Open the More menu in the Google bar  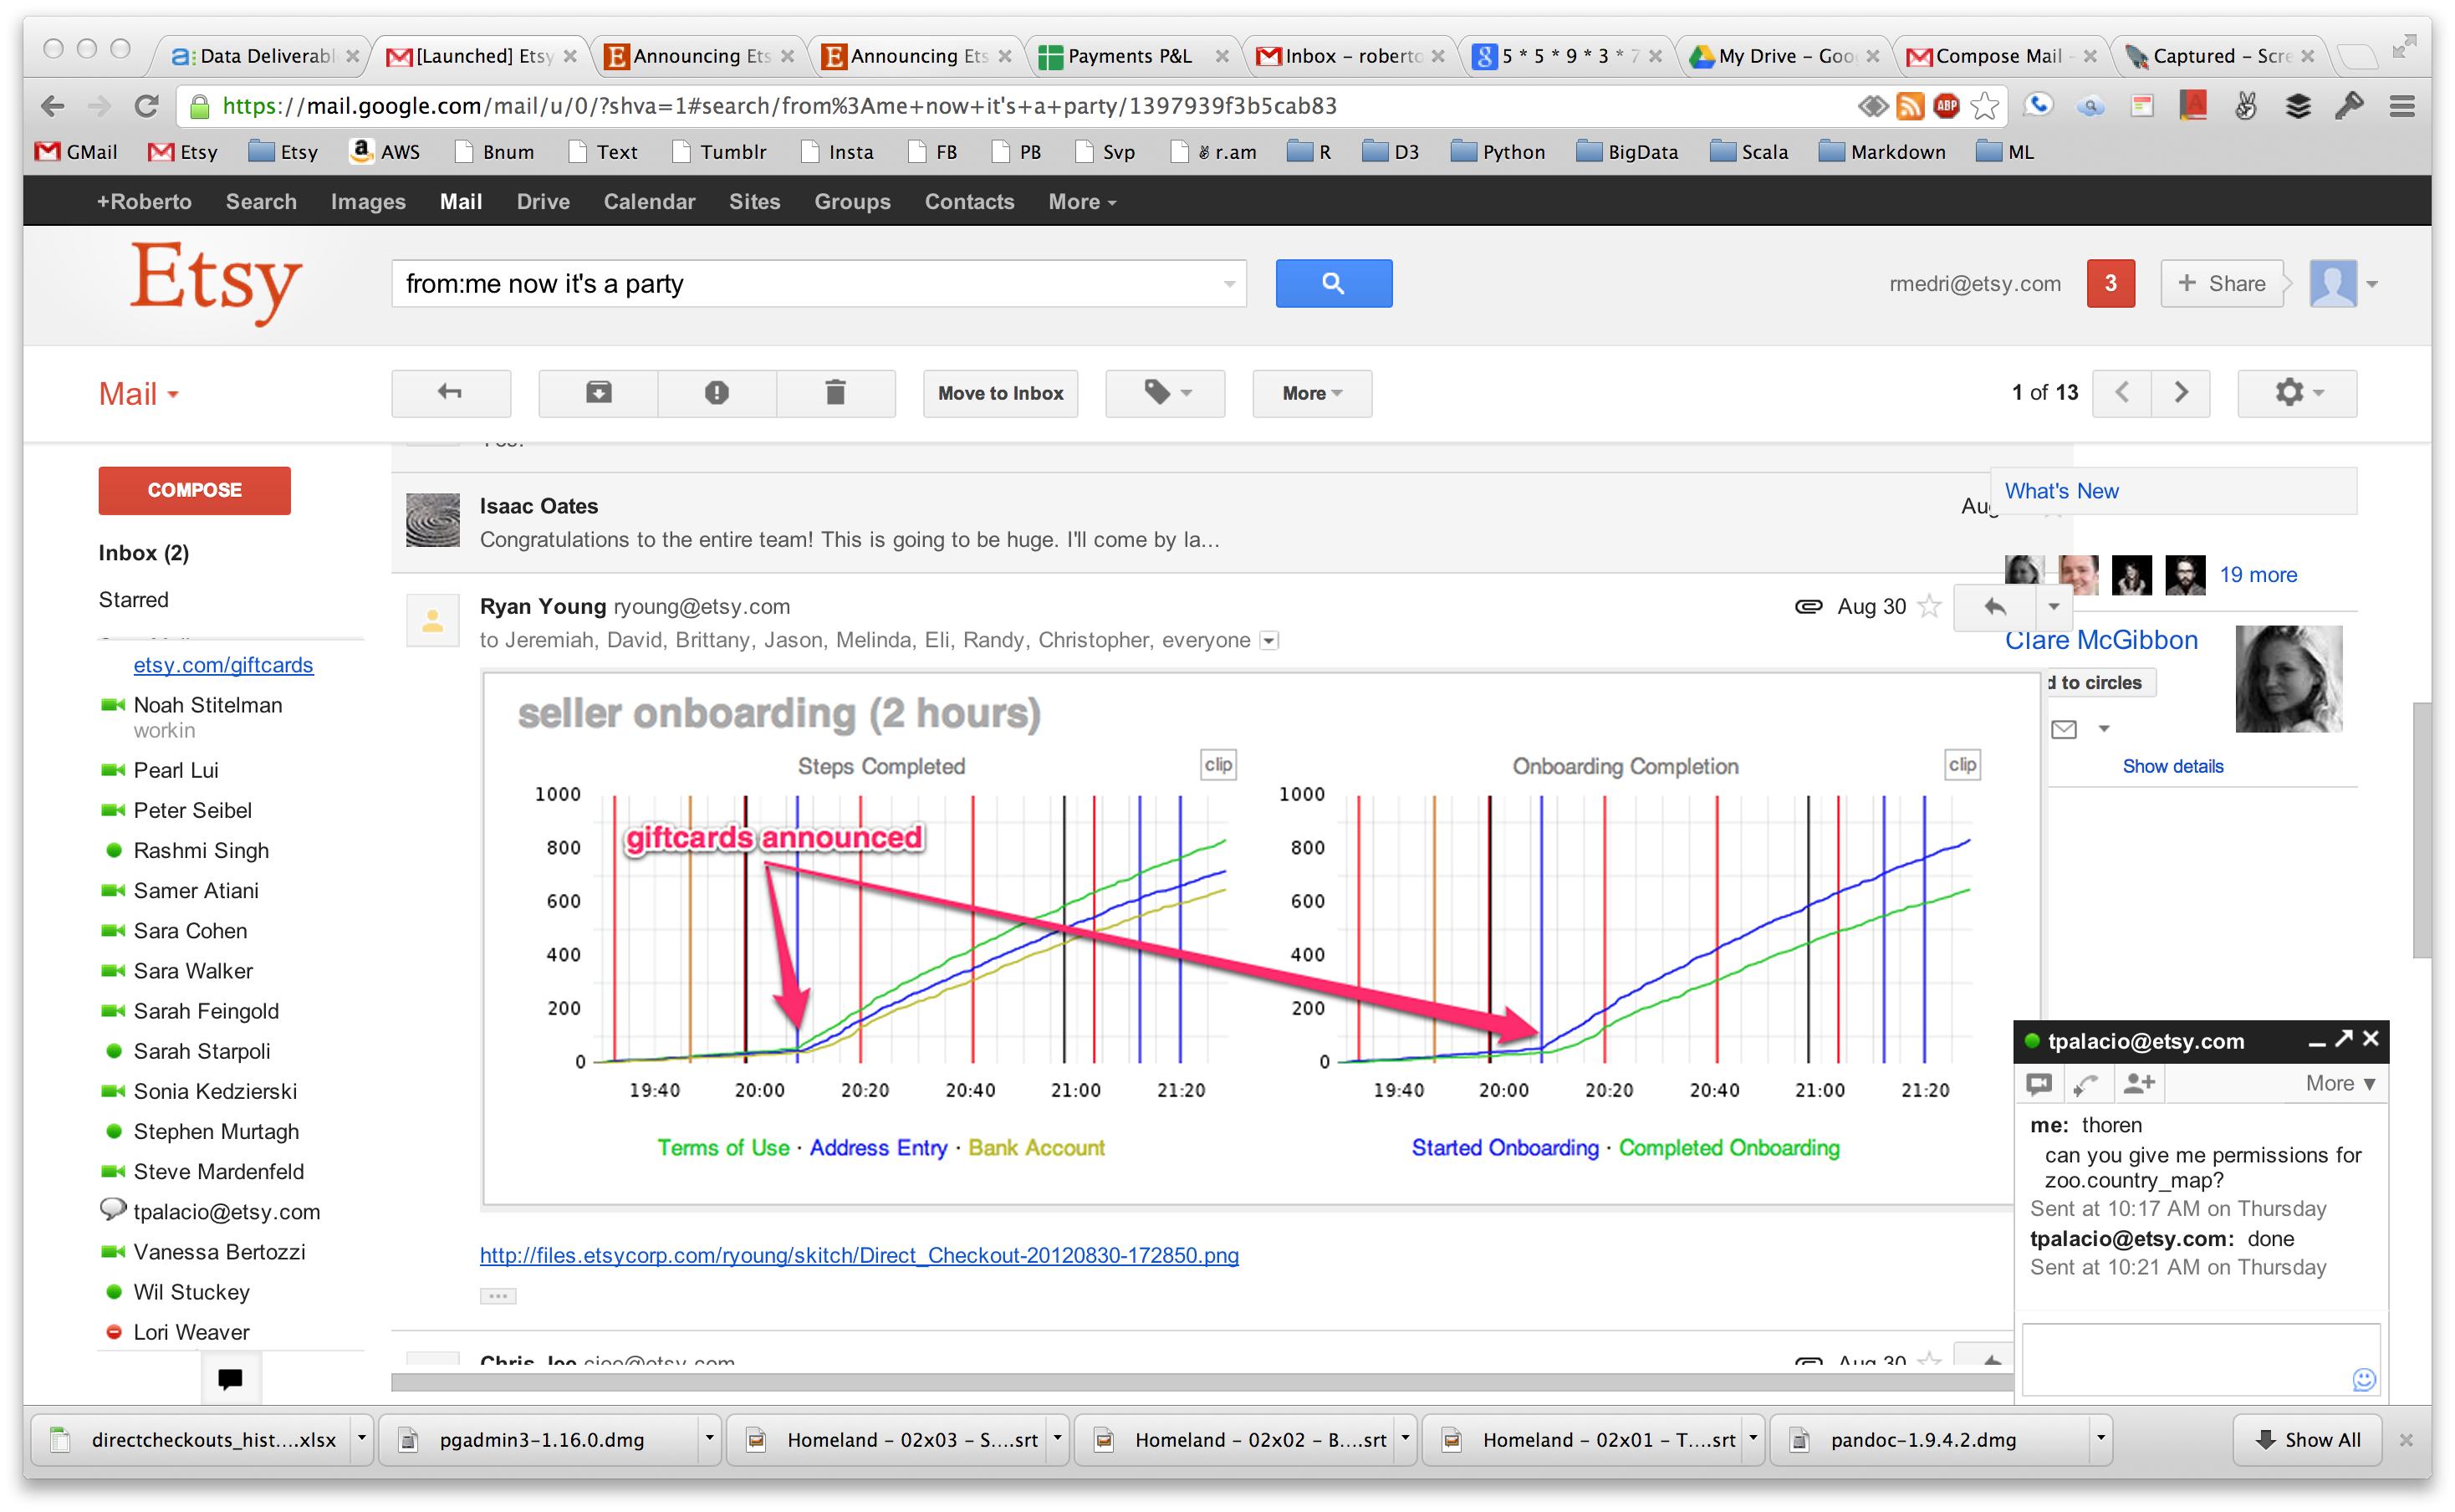[1083, 202]
